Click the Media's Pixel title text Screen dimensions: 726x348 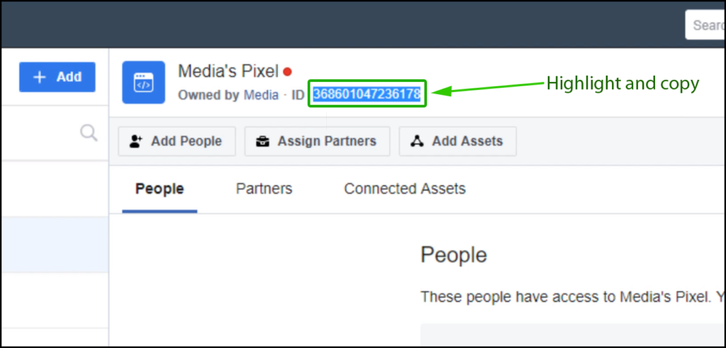(228, 71)
